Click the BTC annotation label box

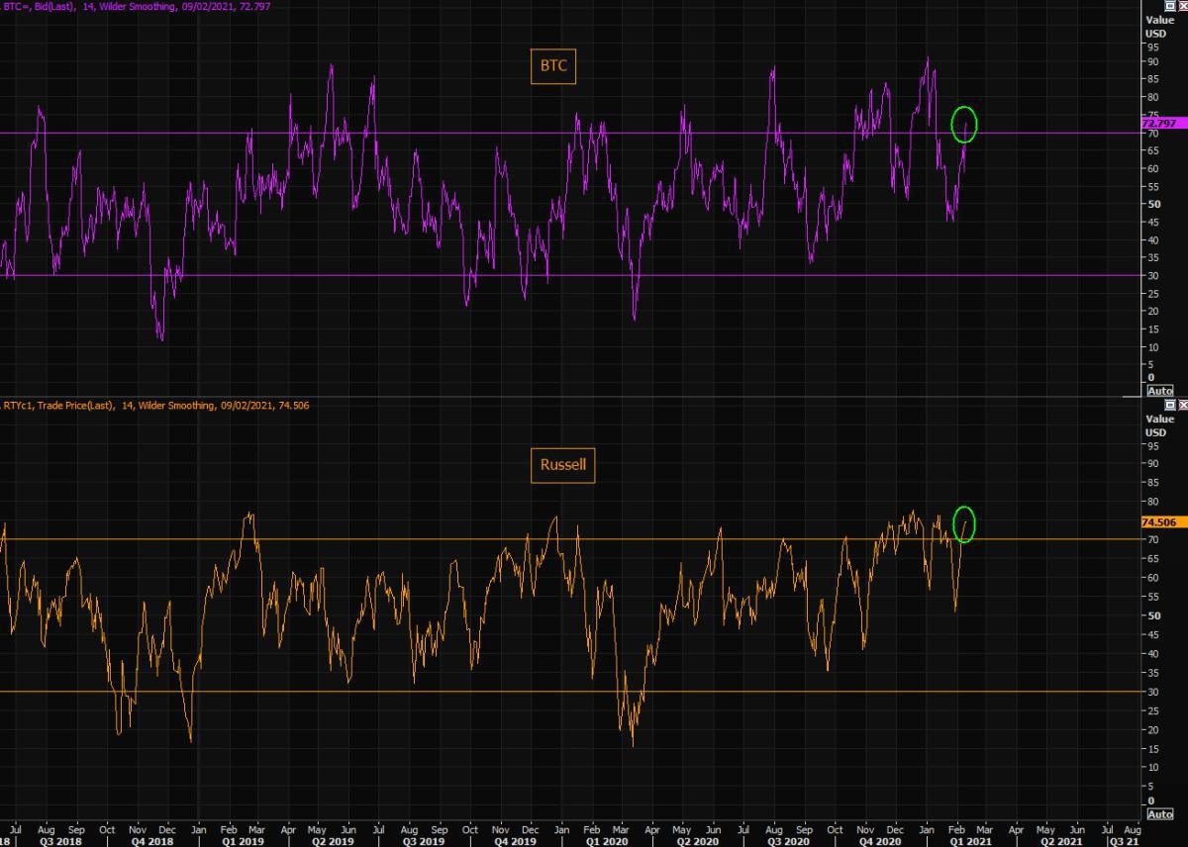pyautogui.click(x=553, y=67)
